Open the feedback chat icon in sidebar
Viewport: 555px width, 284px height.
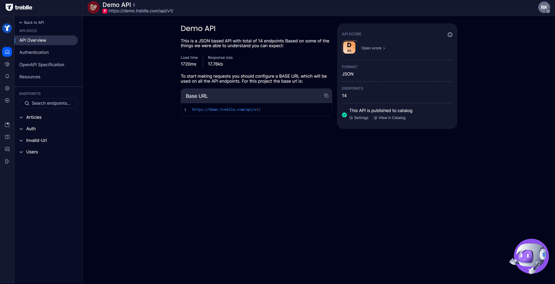[x=7, y=149]
